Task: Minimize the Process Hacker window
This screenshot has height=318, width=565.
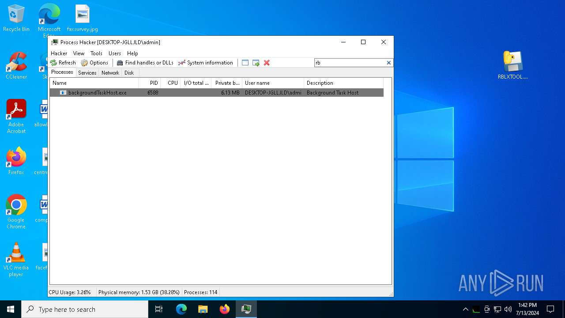Action: (x=343, y=42)
